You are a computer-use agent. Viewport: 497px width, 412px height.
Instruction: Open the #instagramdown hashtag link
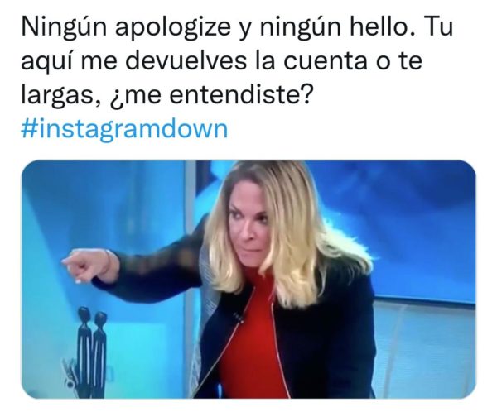(124, 129)
